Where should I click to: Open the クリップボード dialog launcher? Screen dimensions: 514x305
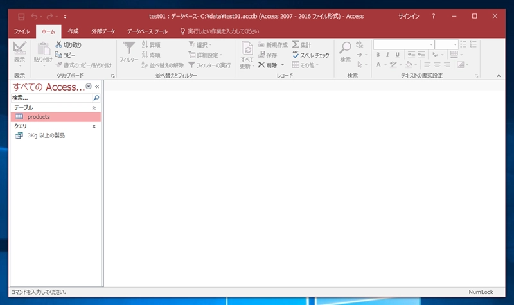[x=113, y=76]
